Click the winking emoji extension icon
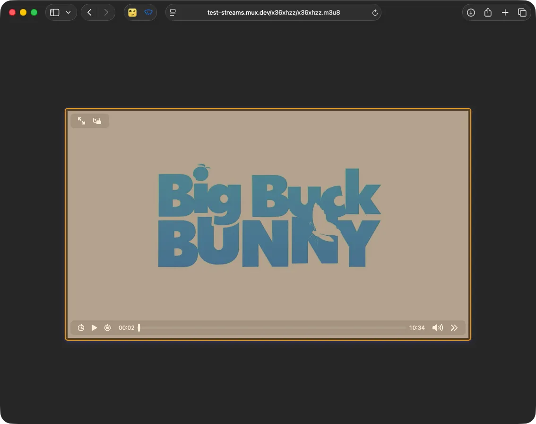The width and height of the screenshot is (536, 424). pyautogui.click(x=132, y=12)
